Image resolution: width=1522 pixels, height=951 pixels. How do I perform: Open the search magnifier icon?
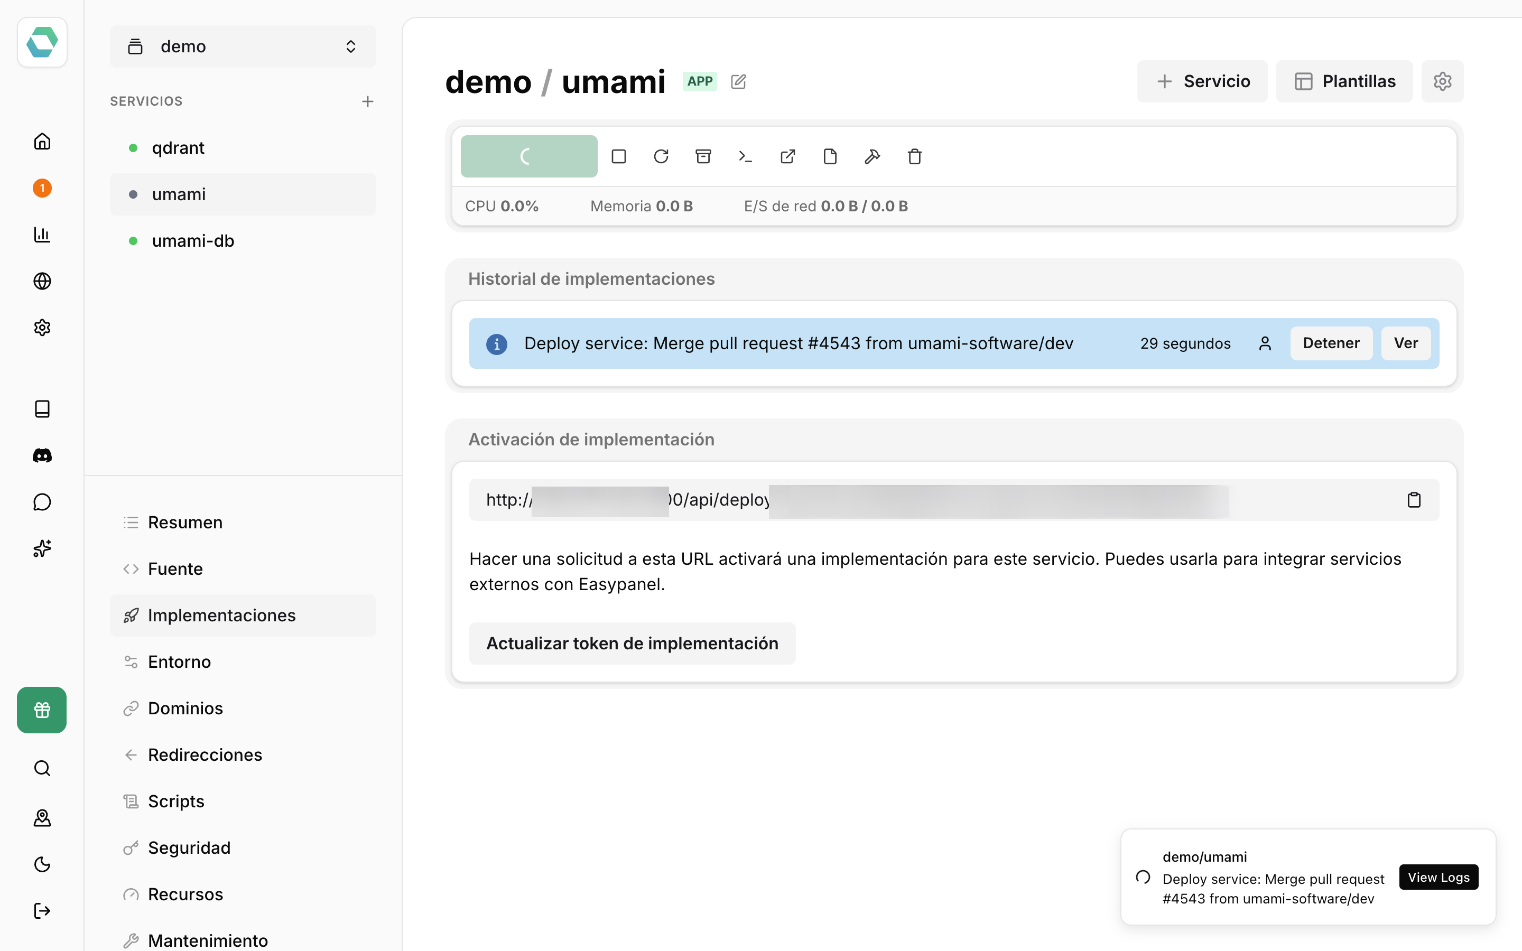tap(42, 769)
